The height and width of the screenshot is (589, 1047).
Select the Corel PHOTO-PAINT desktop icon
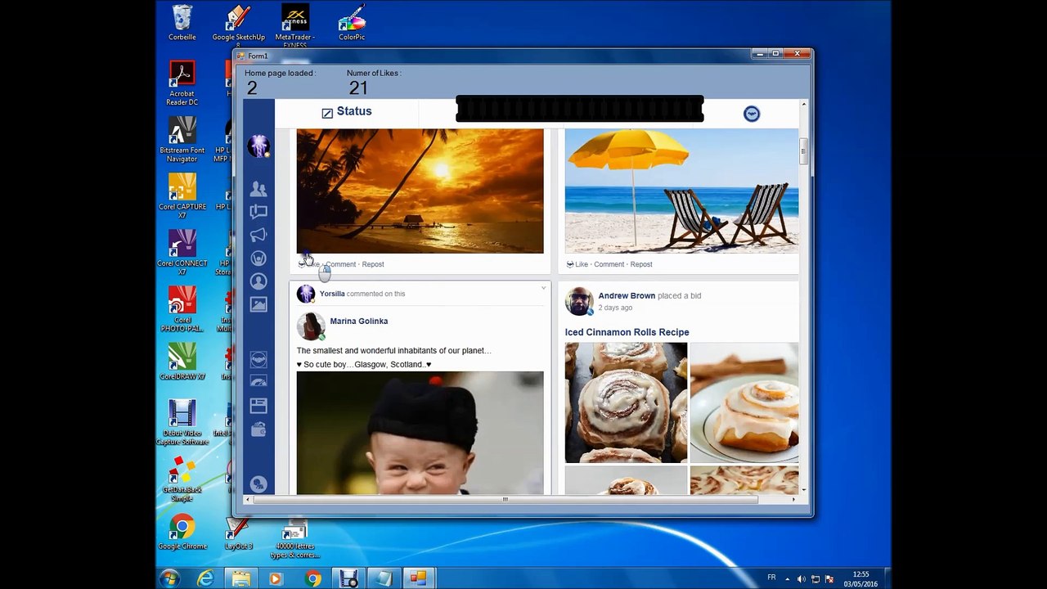tap(182, 309)
